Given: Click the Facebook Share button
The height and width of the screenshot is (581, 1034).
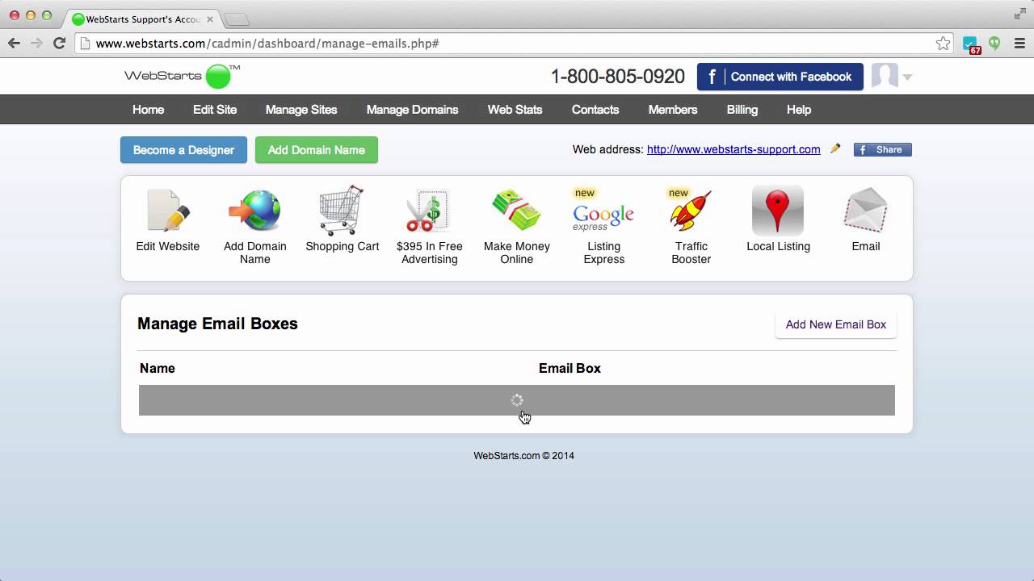Looking at the screenshot, I should pyautogui.click(x=882, y=149).
